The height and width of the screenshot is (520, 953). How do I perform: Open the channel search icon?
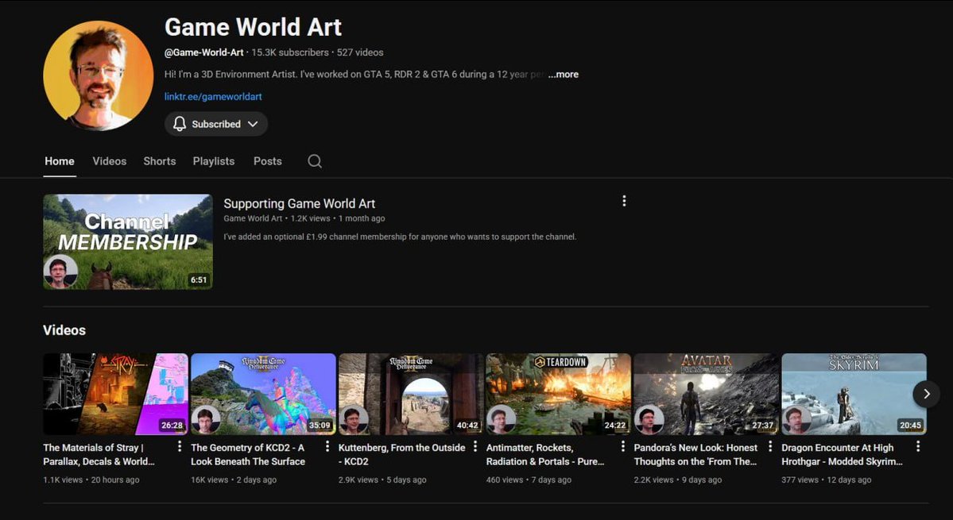314,161
